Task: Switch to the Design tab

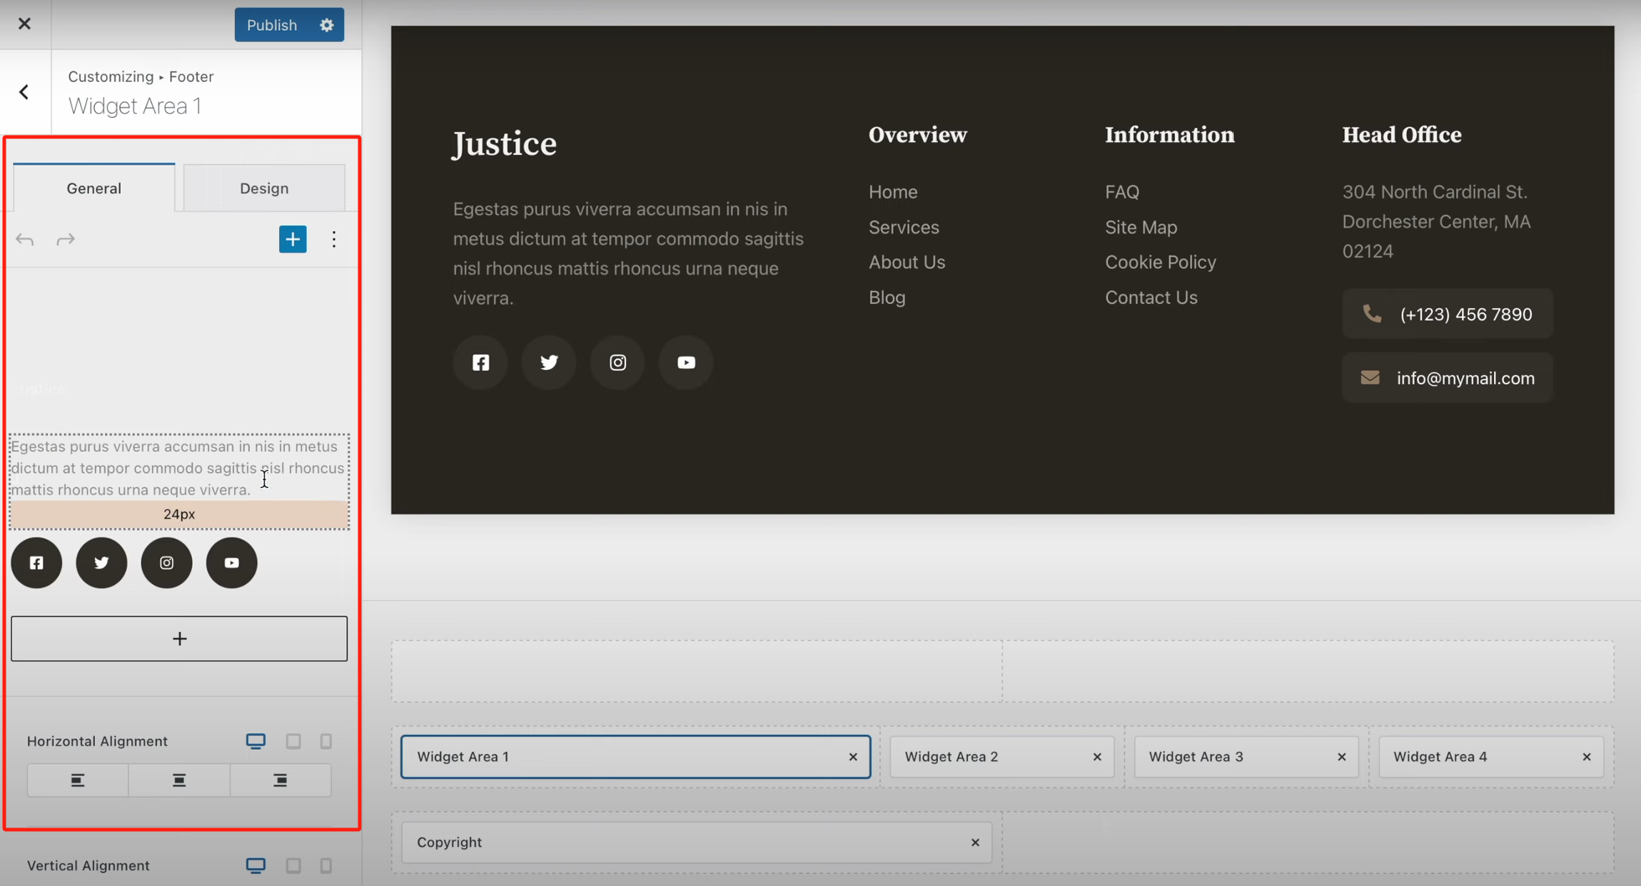Action: click(263, 188)
